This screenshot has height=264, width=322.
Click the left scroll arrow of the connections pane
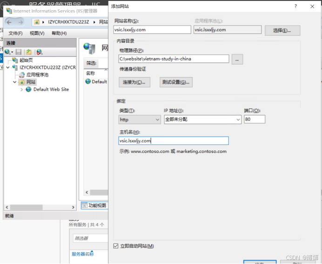pyautogui.click(x=7, y=207)
